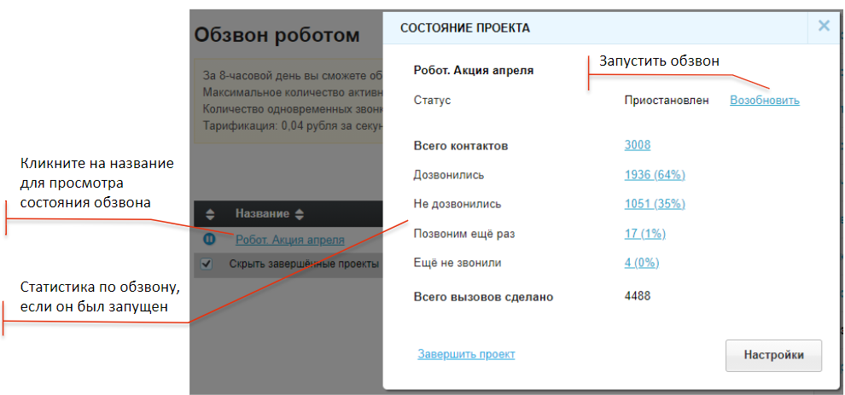Viewport: 845px width, 395px height.
Task: Toggle Скрыть завершённые проекты checkbox
Action: 207,264
